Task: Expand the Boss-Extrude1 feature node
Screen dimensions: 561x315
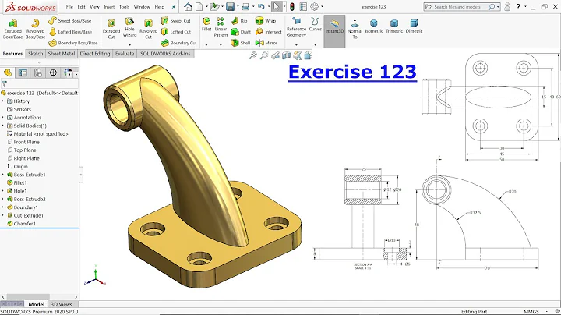Action: coord(3,175)
